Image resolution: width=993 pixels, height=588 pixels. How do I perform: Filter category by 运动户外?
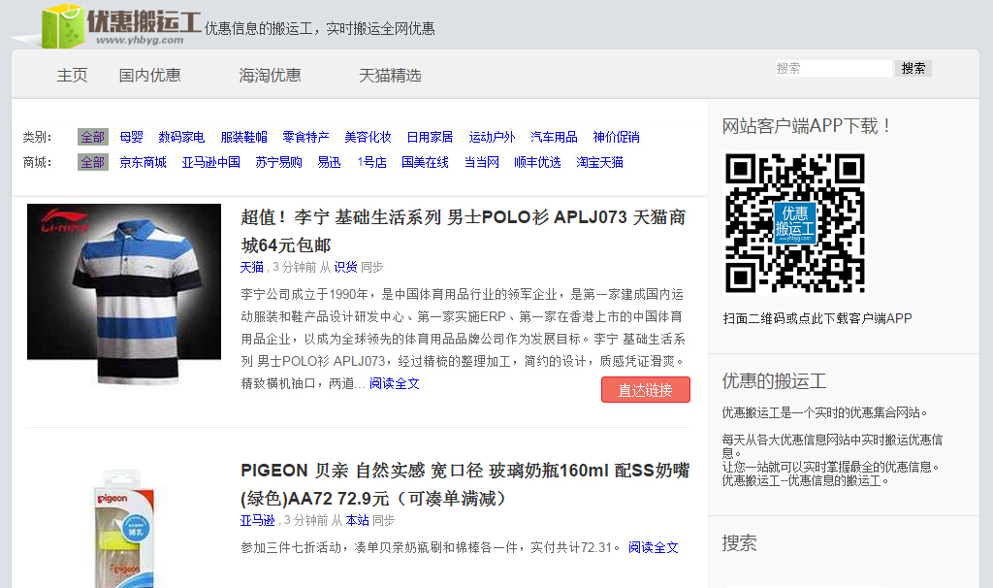(492, 137)
